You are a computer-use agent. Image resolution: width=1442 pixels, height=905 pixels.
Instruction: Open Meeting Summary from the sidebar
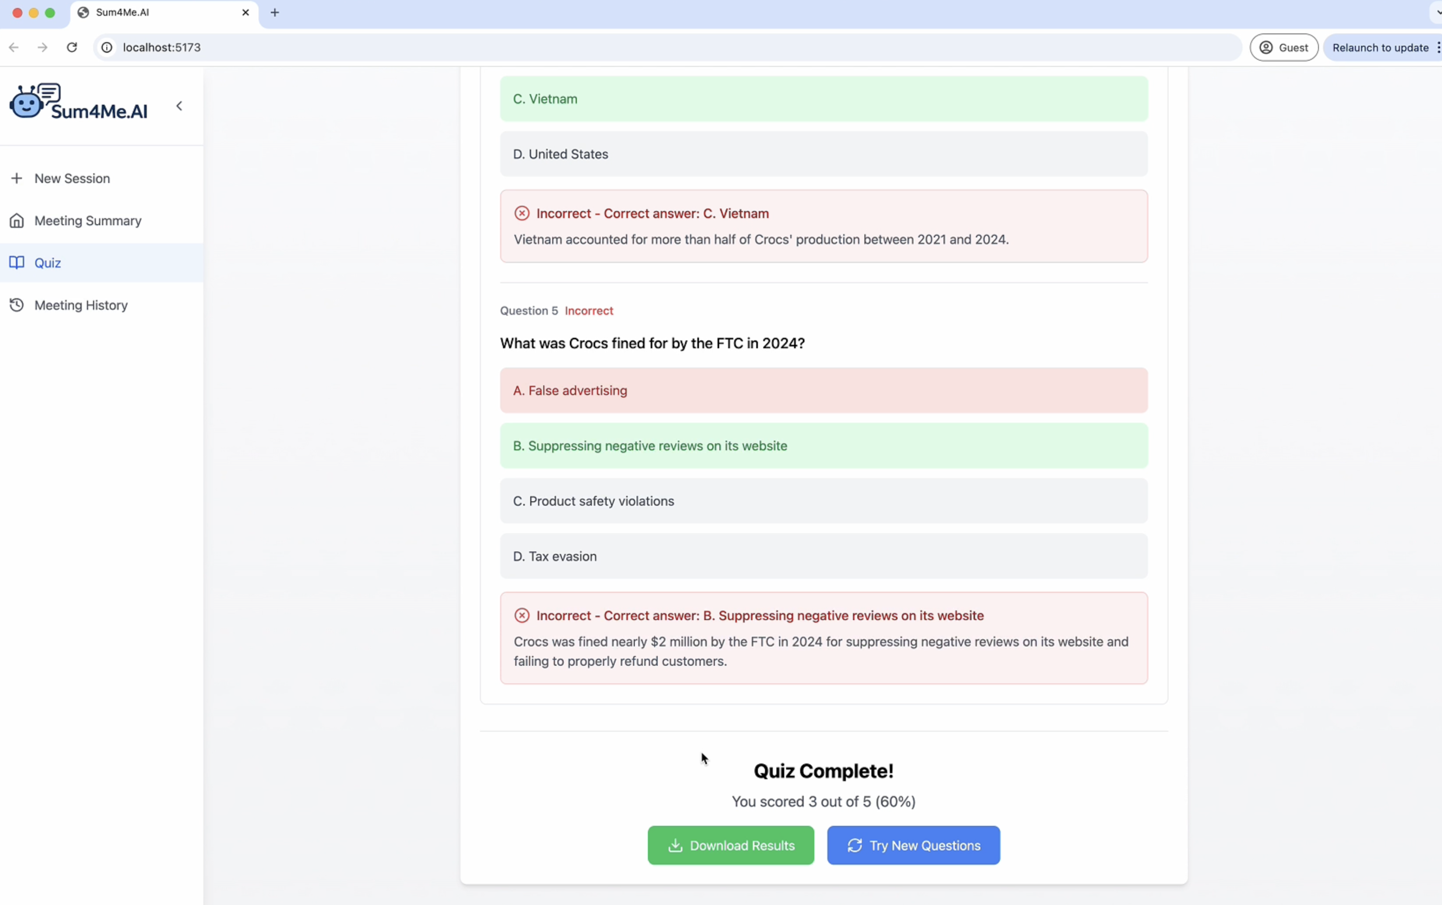[x=87, y=221]
